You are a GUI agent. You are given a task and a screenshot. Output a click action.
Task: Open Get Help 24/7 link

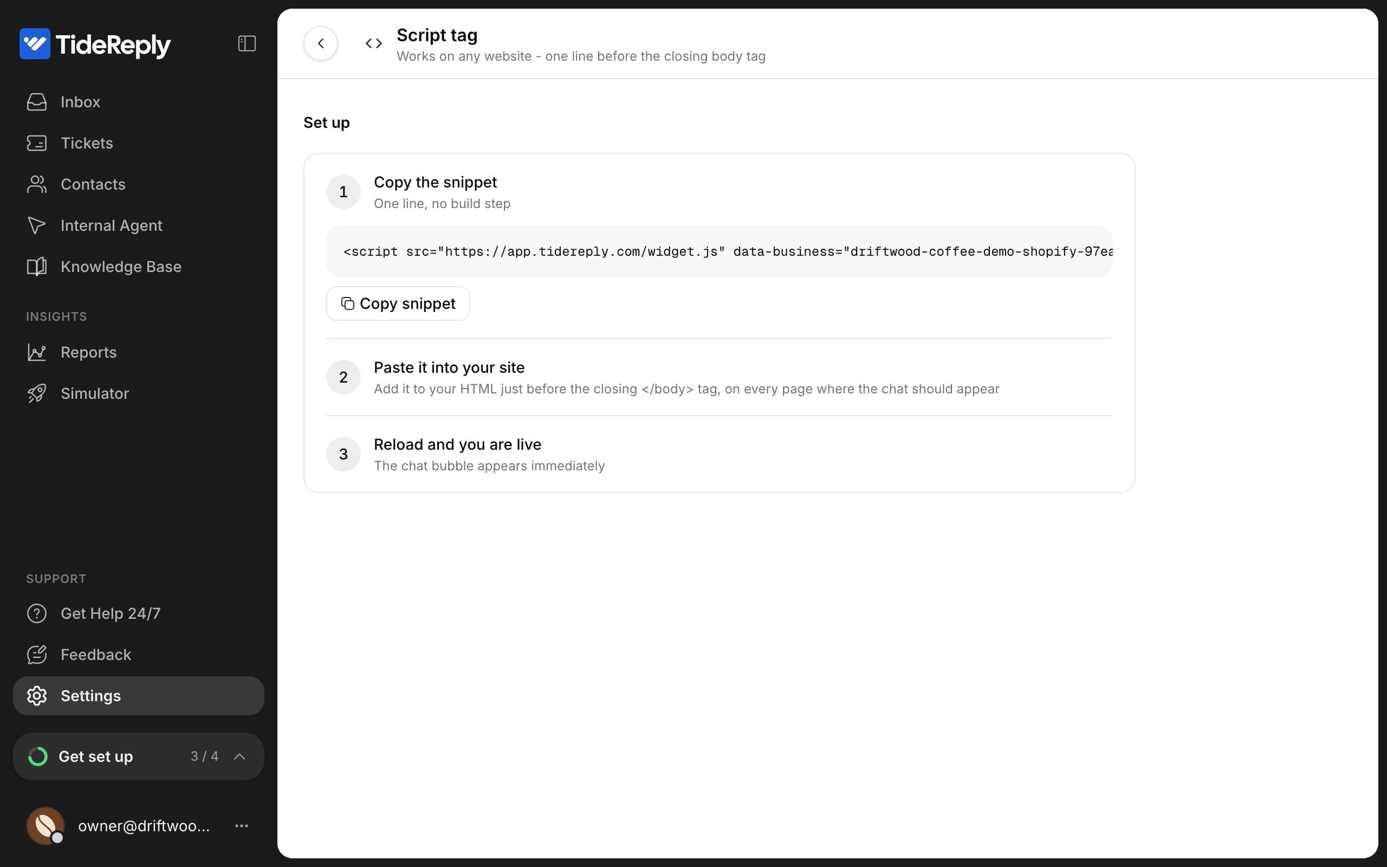(138, 613)
